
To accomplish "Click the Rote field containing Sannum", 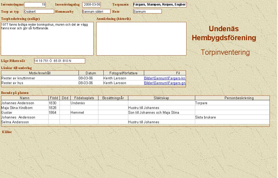I will point(147,11).
